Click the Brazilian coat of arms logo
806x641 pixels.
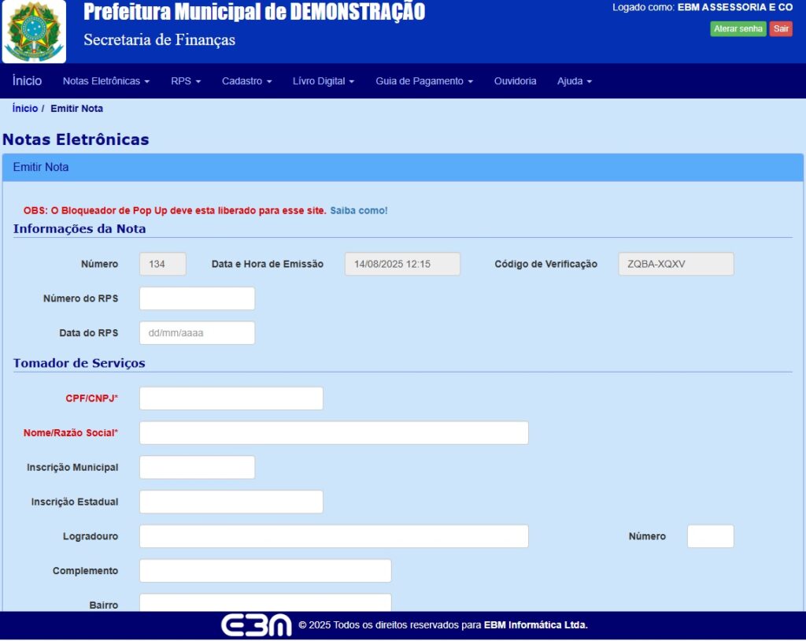[x=34, y=31]
